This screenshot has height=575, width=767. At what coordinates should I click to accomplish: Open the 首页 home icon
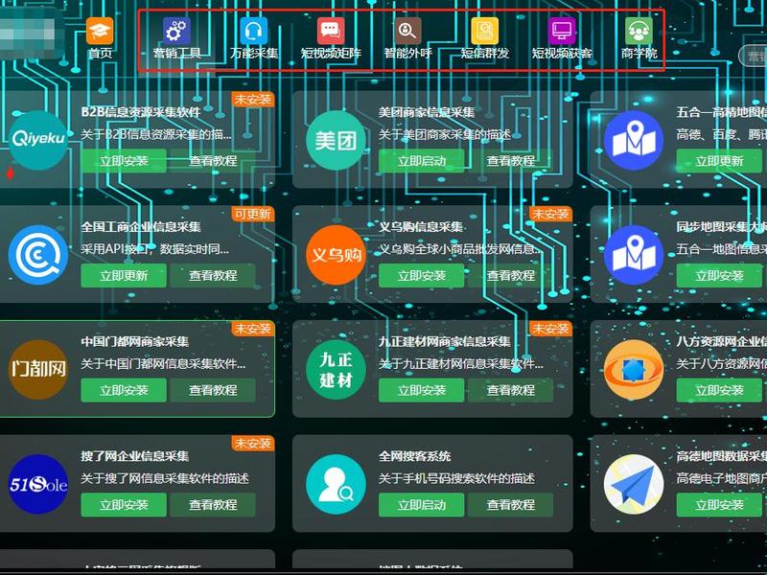pyautogui.click(x=100, y=31)
